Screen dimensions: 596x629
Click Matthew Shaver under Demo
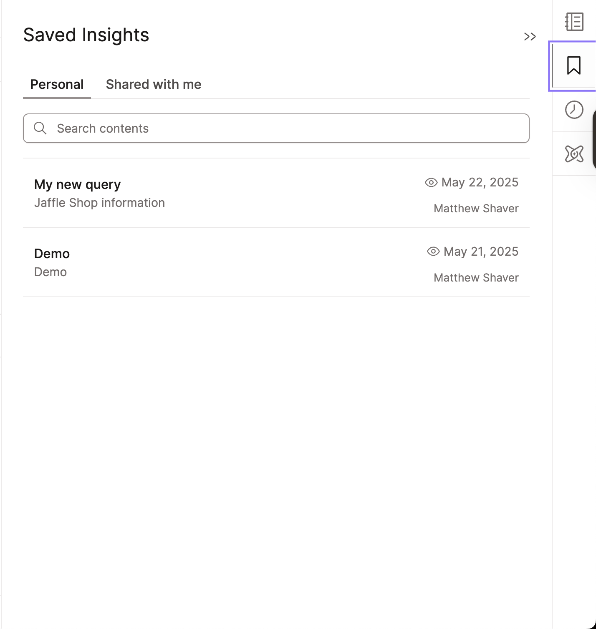click(x=475, y=277)
